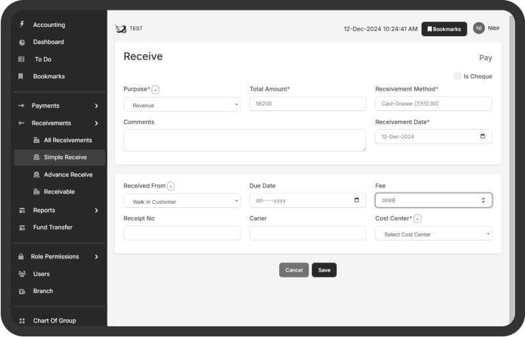Click the plus icon next to Cost Center
Image resolution: width=525 pixels, height=337 pixels.
(417, 219)
